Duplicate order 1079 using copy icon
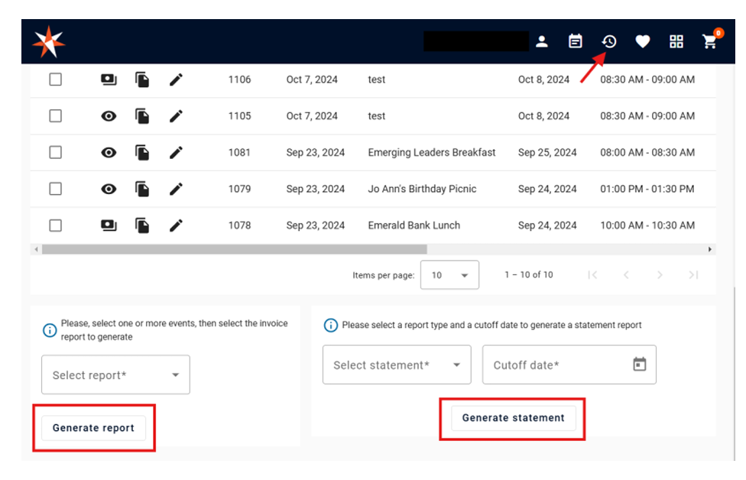The width and height of the screenshot is (746, 480). tap(142, 189)
